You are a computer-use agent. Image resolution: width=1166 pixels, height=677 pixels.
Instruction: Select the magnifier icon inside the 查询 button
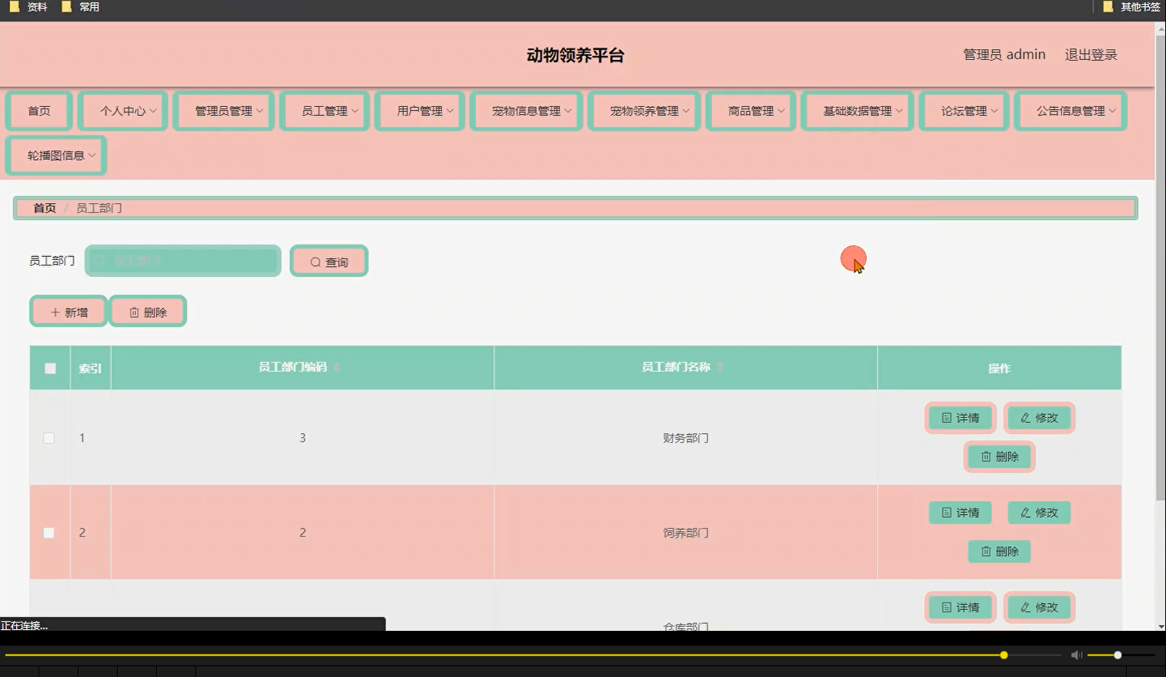pyautogui.click(x=315, y=262)
